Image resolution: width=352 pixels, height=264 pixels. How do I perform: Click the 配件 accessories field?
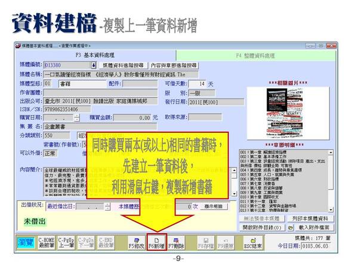point(140,84)
